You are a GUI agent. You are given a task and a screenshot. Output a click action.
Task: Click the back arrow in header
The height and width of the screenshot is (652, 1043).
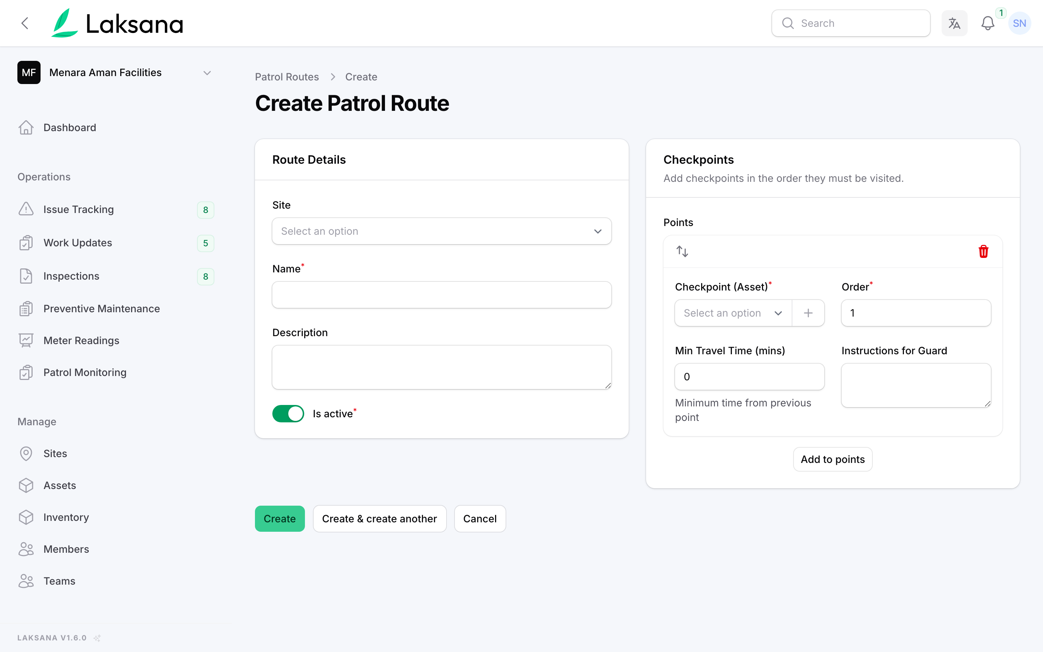click(25, 23)
